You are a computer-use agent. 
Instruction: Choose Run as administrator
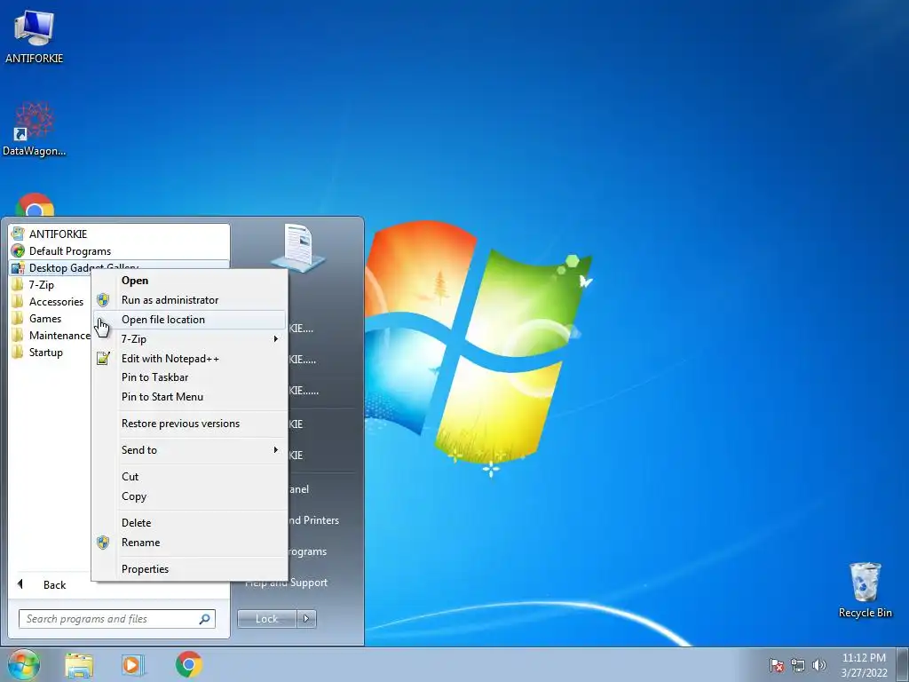(189, 300)
